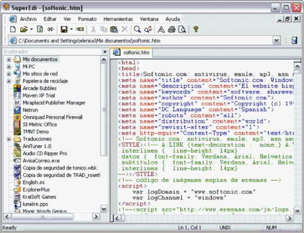The height and width of the screenshot is (233, 304).
Task: Open the dropdown arrow next to Save
Action: click(x=71, y=29)
